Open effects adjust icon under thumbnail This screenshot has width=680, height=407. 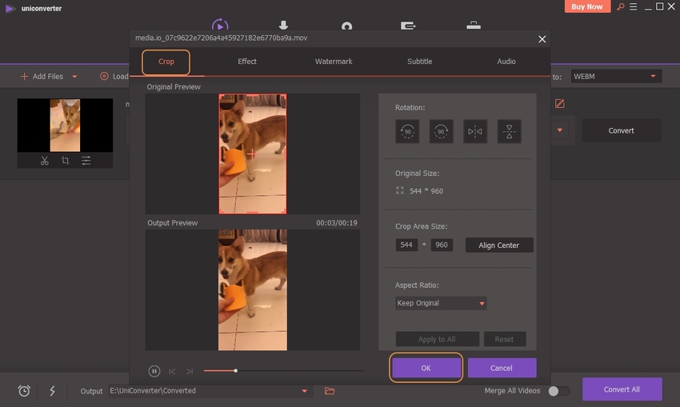point(86,161)
